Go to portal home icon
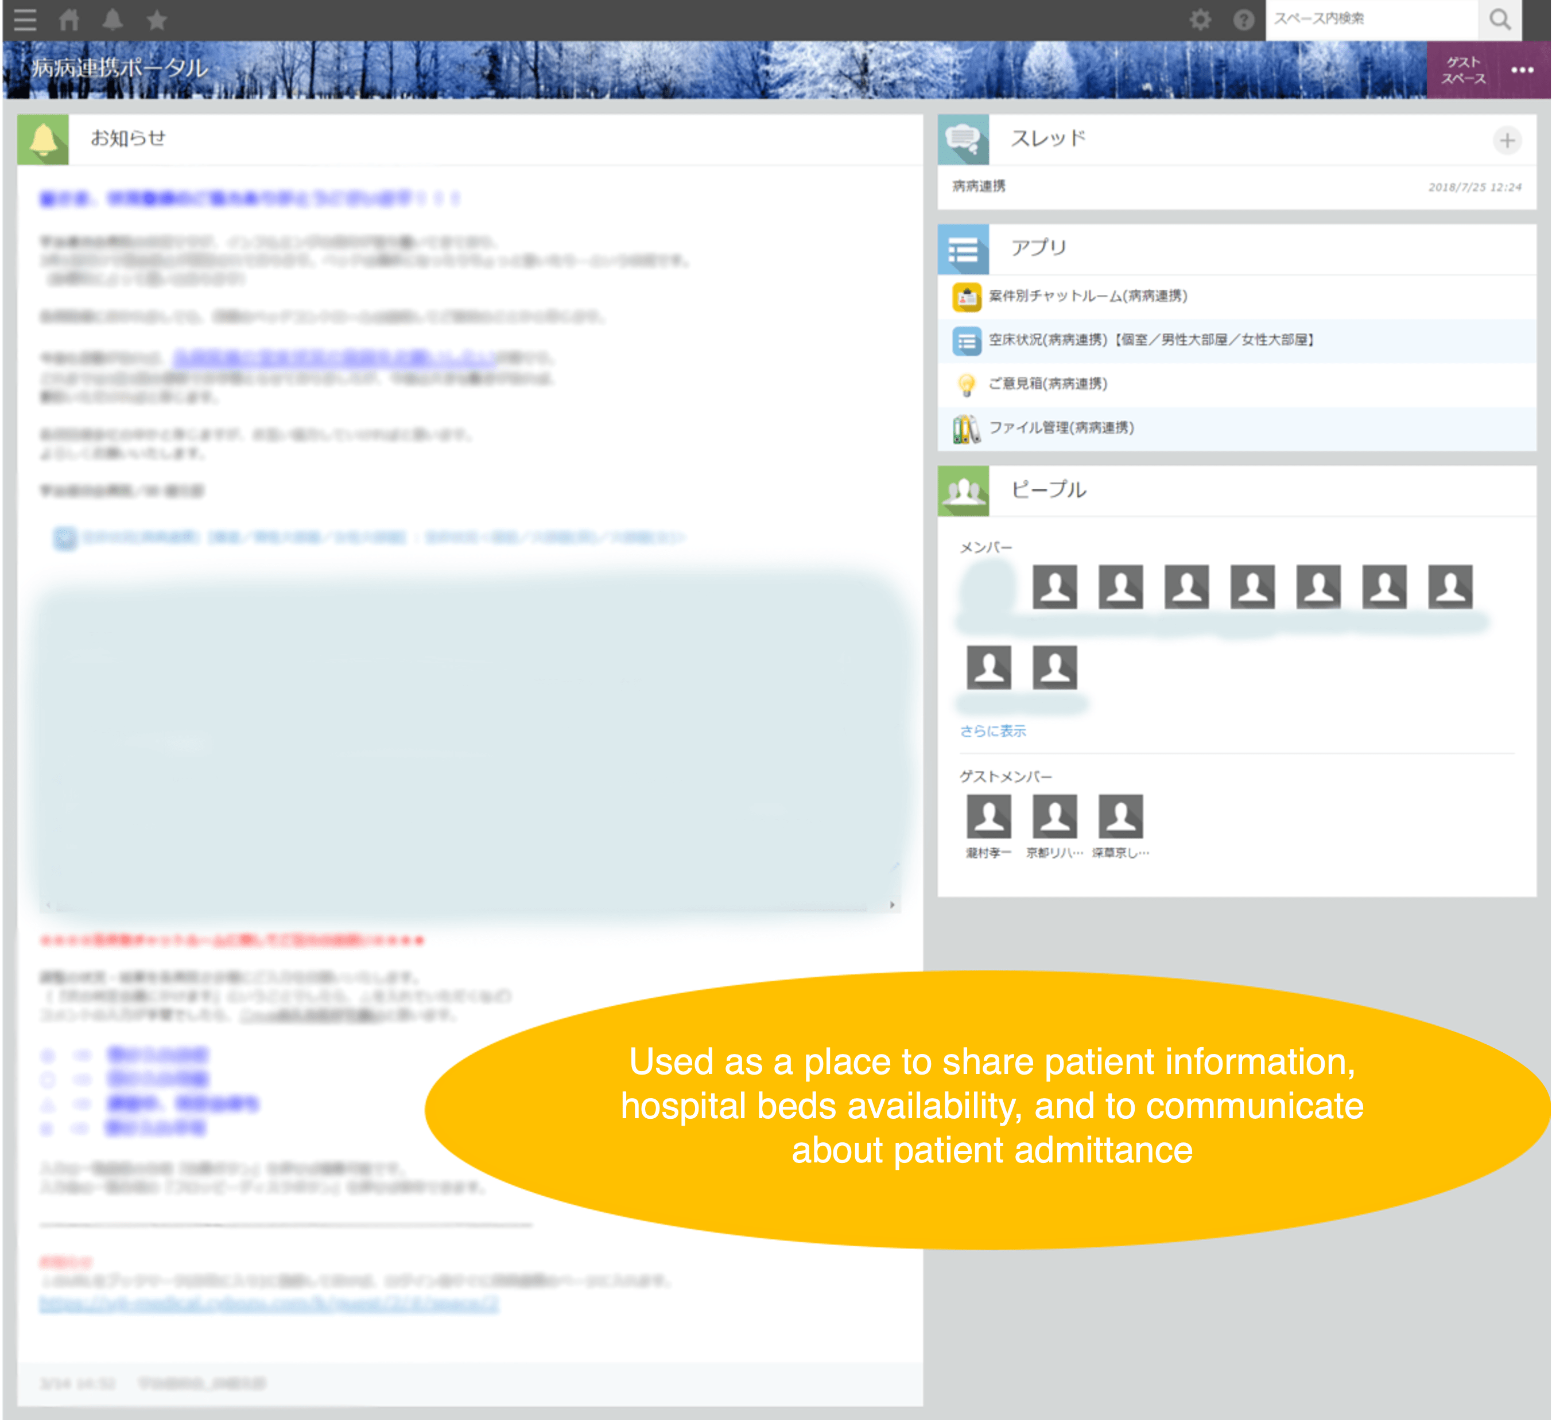 (69, 20)
